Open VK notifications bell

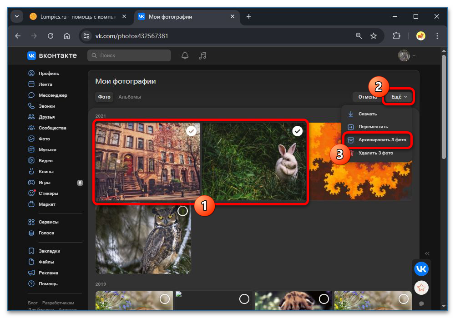pyautogui.click(x=185, y=55)
